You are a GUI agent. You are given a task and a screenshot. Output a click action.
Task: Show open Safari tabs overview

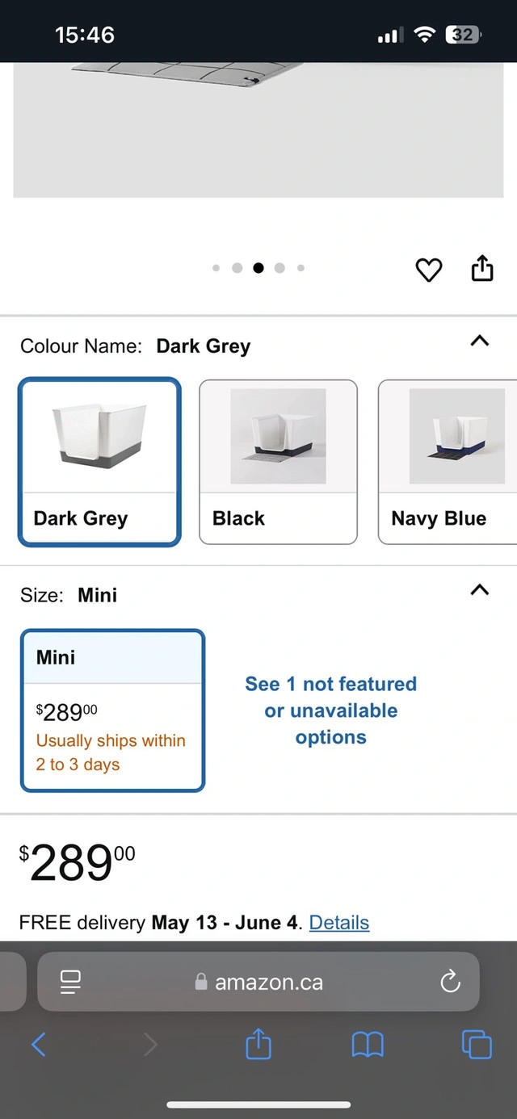click(x=477, y=1045)
